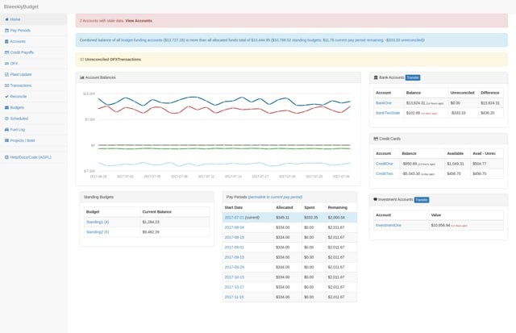Click current period spent $333.35
Viewport: 516px width, 333px height.
tap(311, 218)
